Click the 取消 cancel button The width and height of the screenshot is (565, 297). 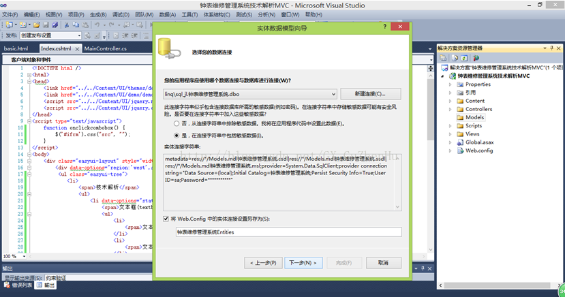(384, 263)
